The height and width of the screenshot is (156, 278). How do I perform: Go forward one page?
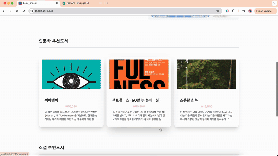(10, 11)
